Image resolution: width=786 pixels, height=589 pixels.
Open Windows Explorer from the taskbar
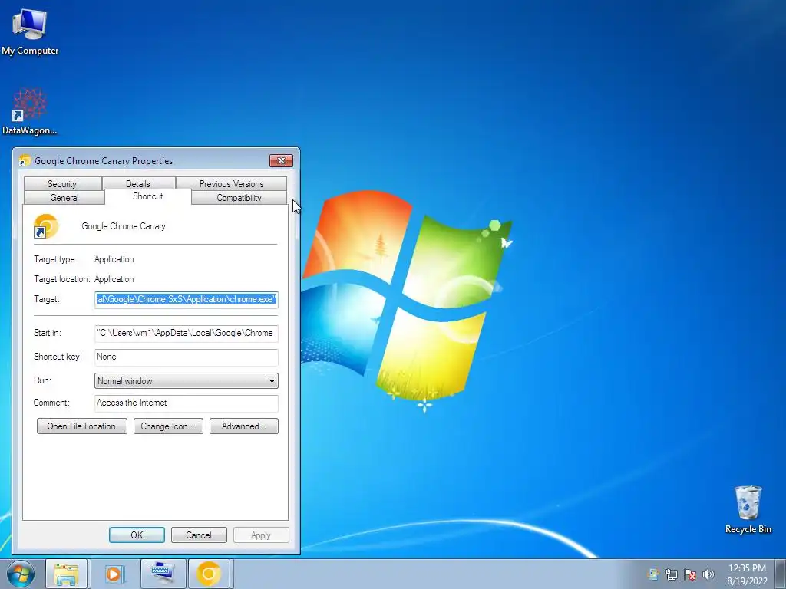pyautogui.click(x=66, y=574)
